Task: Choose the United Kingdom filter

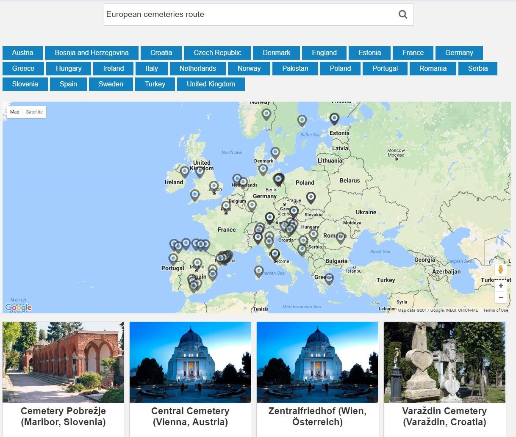Action: [x=211, y=84]
